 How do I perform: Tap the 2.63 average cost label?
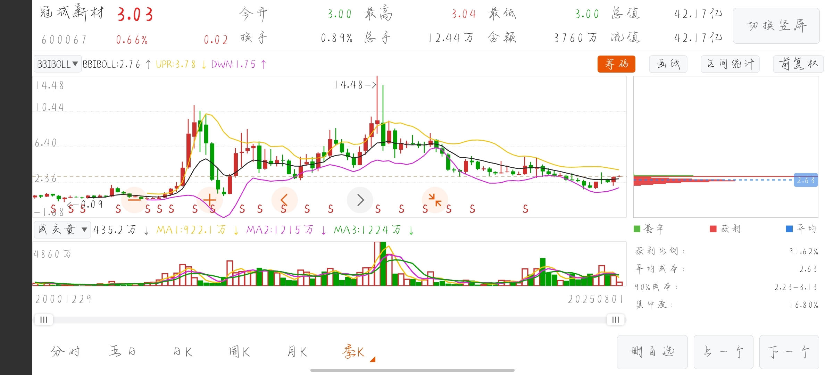click(x=806, y=180)
